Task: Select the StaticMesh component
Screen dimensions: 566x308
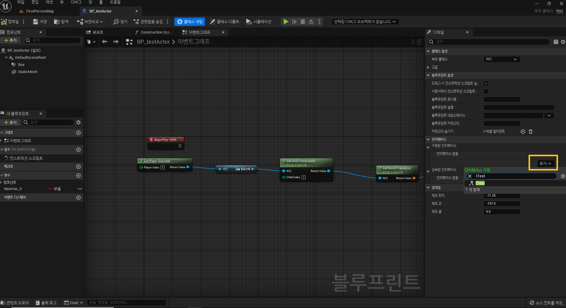Action: 28,72
